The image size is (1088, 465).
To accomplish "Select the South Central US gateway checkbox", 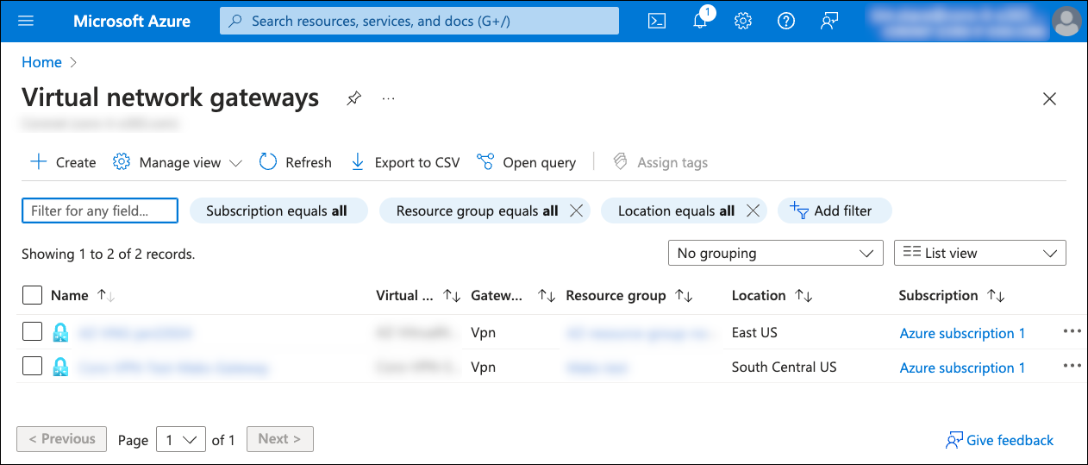I will tap(32, 367).
